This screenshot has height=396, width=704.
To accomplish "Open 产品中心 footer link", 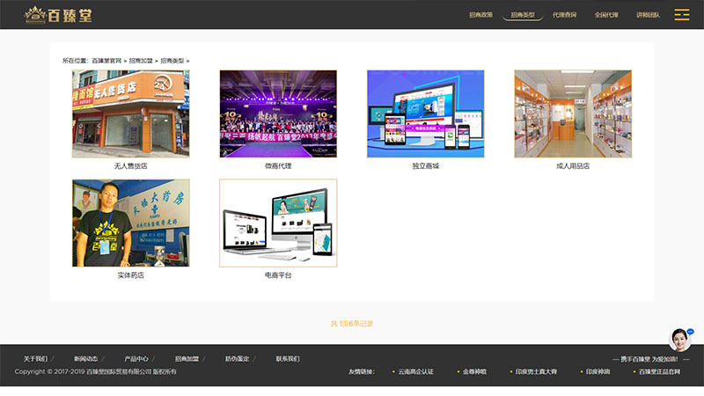I will 136,359.
